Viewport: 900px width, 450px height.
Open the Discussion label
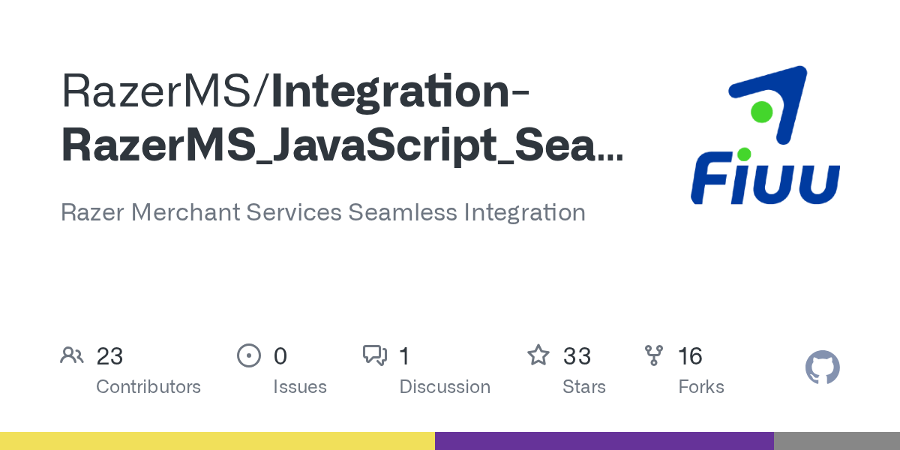point(445,387)
